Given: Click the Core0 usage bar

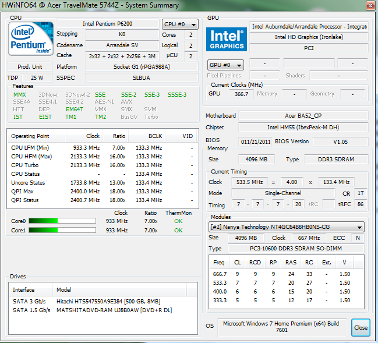Looking at the screenshot, I should click(62, 221).
